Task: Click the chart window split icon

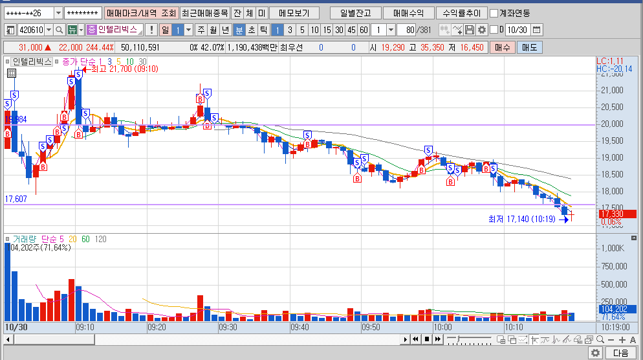Action: tap(501, 339)
